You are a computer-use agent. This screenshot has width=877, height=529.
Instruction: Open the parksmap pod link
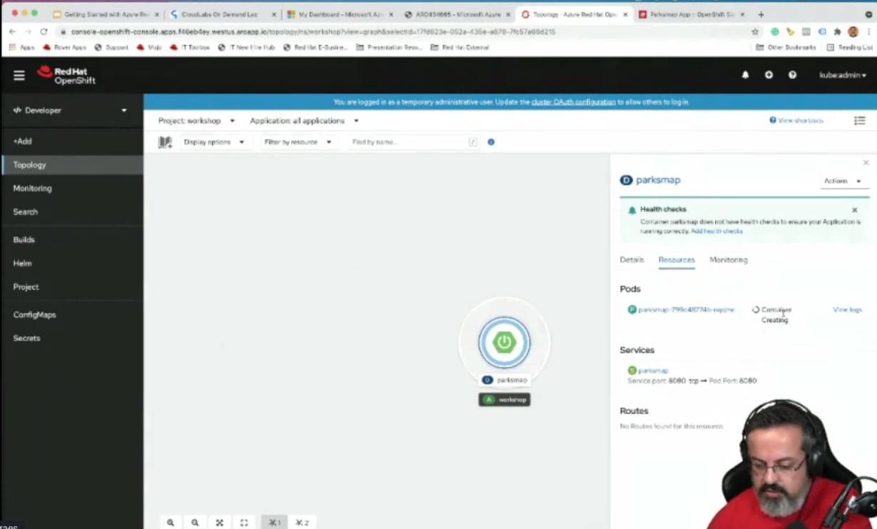click(x=686, y=310)
